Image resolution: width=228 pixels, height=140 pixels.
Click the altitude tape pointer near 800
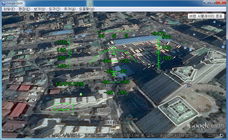[157, 52]
